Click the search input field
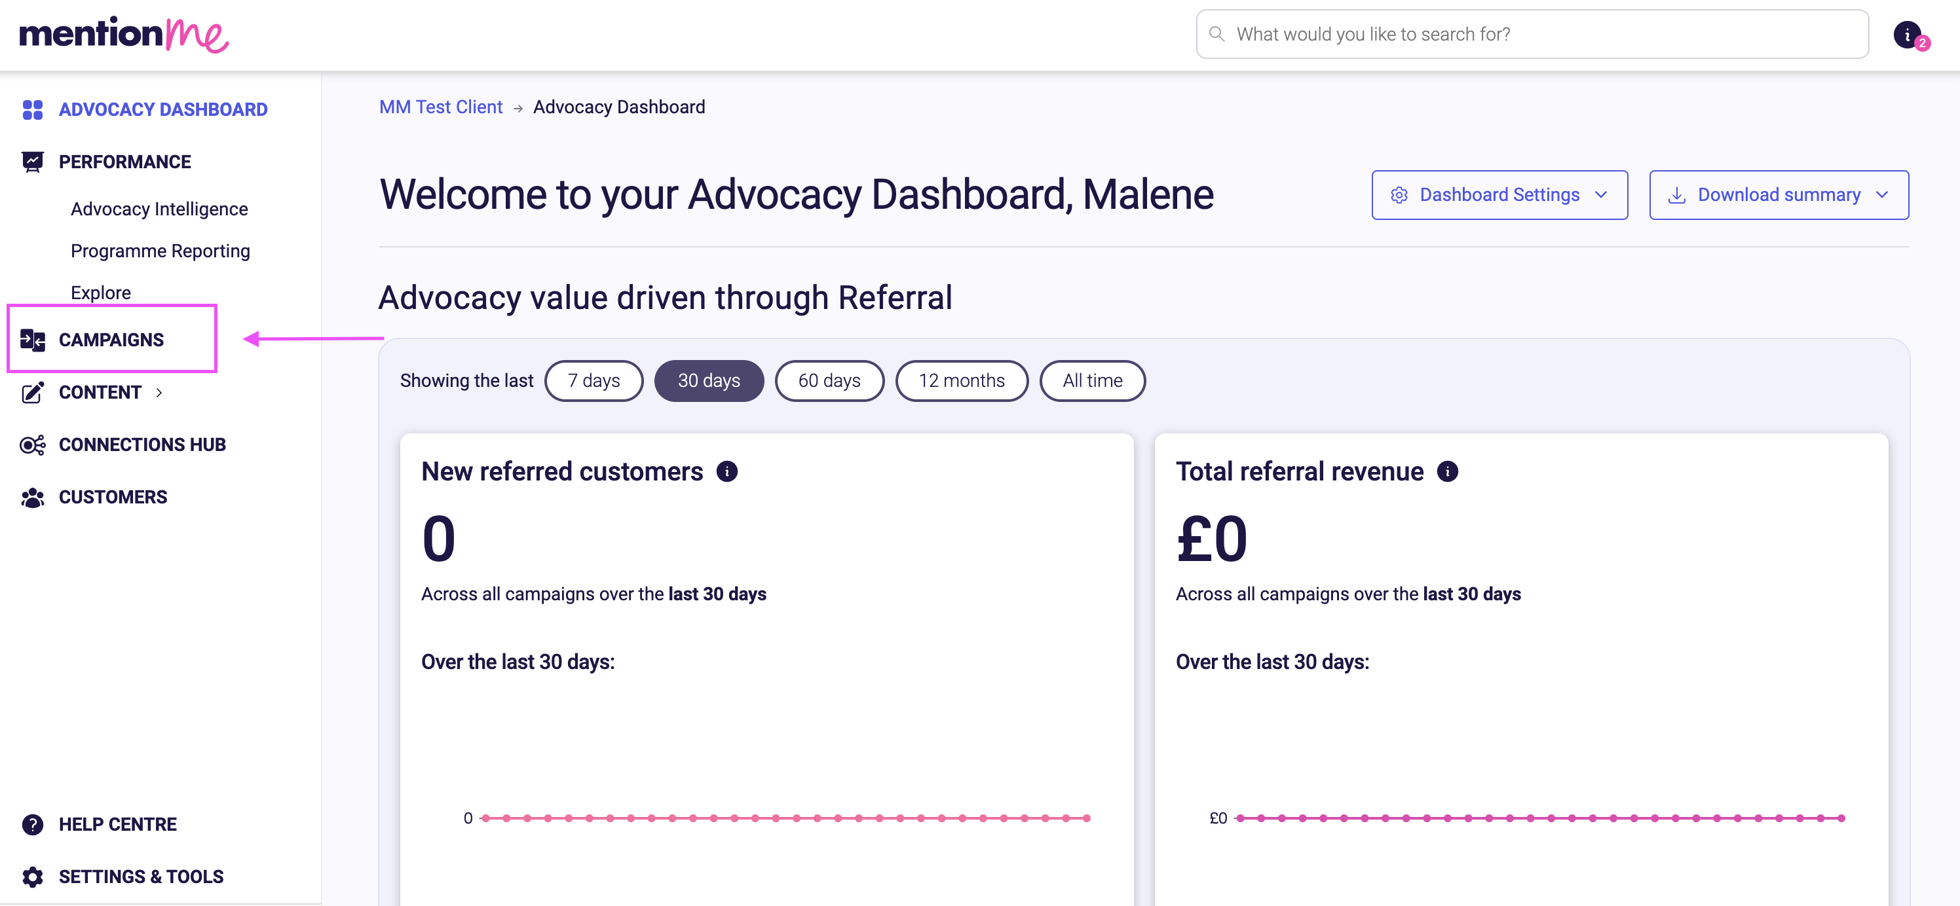1960x906 pixels. [x=1532, y=34]
